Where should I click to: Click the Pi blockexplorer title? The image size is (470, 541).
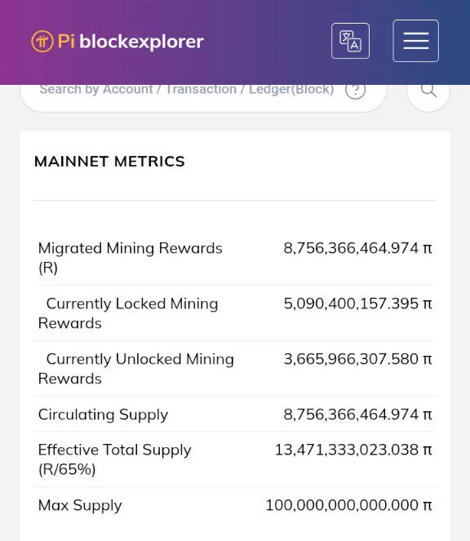131,42
